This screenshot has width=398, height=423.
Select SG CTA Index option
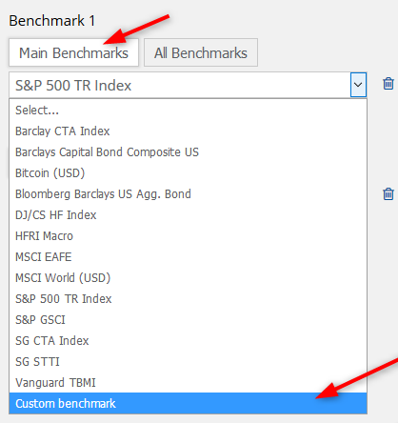point(188,341)
